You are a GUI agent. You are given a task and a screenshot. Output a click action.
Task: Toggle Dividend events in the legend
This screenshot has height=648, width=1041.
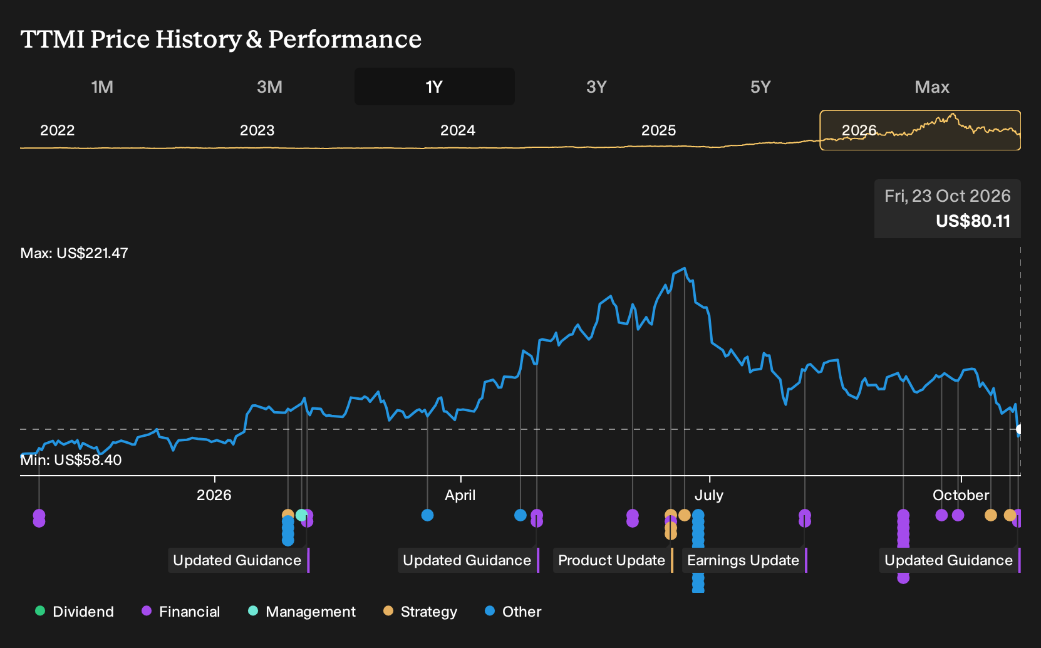[x=75, y=612]
